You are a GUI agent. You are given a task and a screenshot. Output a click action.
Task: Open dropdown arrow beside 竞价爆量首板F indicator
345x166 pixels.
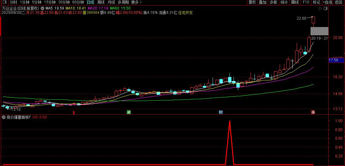coord(3,117)
